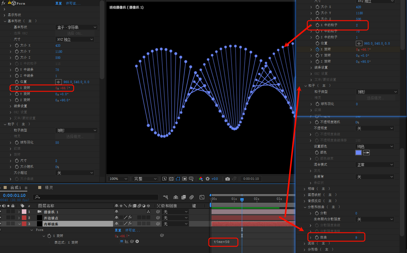This screenshot has width=407, height=253.
Task: Toggle effects fx switch on 内部线条 layer
Action: click(130, 224)
